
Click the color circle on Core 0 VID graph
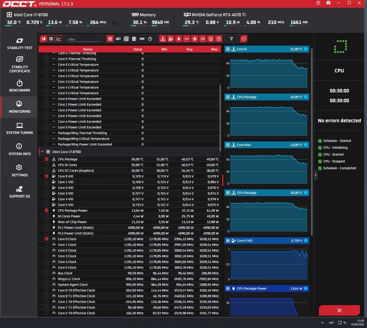pyautogui.click(x=306, y=241)
